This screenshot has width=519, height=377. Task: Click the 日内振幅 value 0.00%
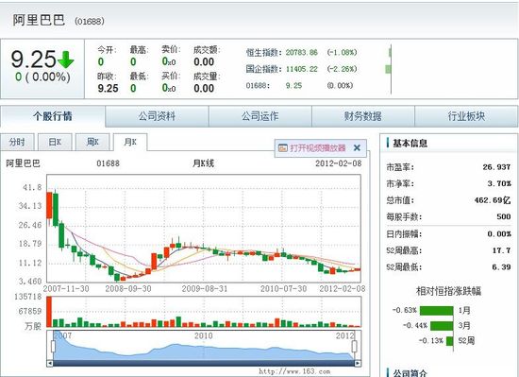499,234
